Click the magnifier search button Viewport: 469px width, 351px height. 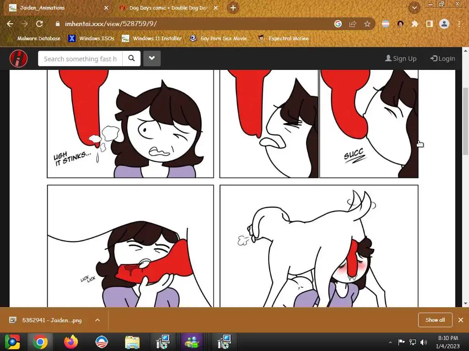131,58
